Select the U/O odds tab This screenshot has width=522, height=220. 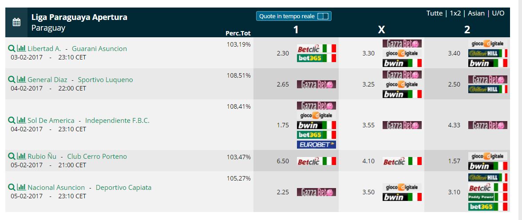[498, 13]
